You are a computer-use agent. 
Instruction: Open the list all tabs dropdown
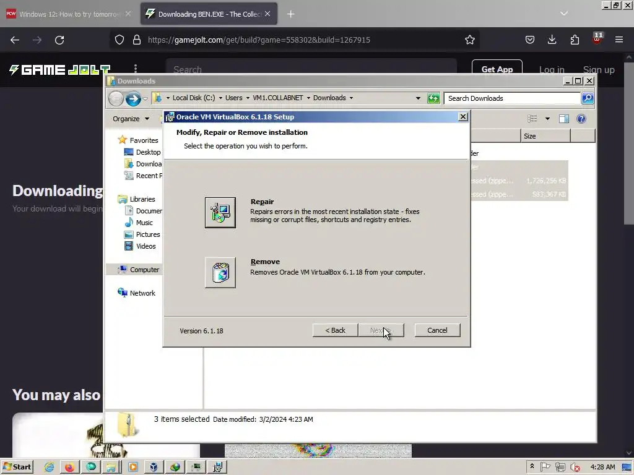point(564,14)
